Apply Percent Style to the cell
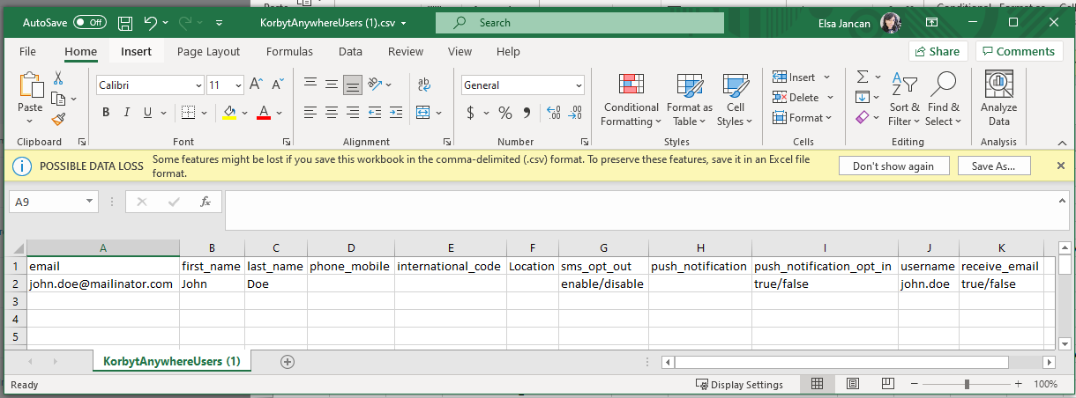1076x398 pixels. click(505, 113)
